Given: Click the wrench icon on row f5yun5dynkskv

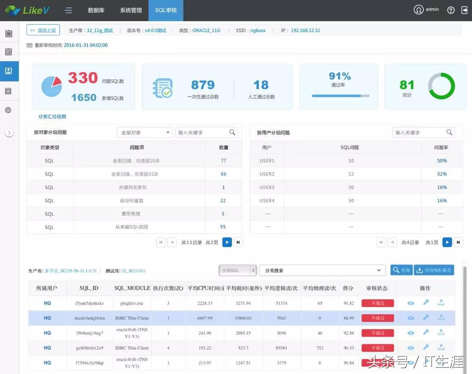Looking at the screenshot, I should pyautogui.click(x=426, y=303).
